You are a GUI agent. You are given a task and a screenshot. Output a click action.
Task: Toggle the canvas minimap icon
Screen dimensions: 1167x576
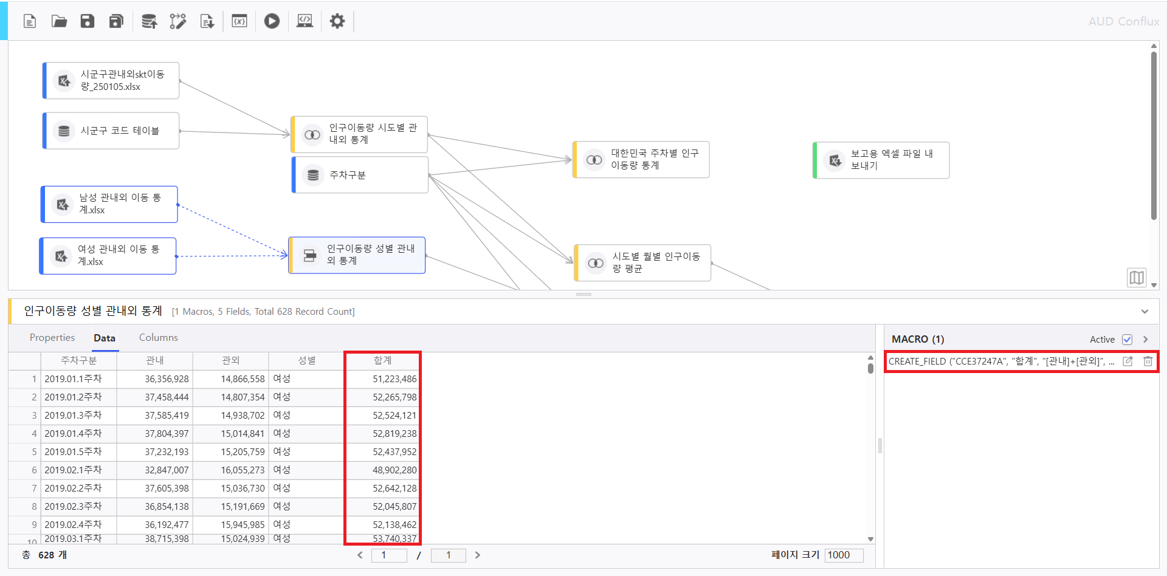[x=1137, y=278]
